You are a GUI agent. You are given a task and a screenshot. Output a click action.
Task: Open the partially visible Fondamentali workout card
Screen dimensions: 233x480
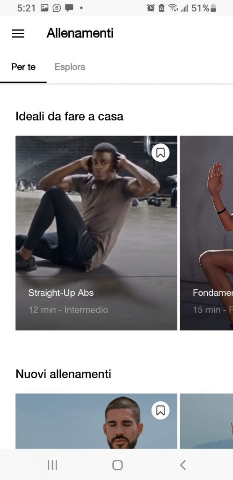[x=206, y=233]
